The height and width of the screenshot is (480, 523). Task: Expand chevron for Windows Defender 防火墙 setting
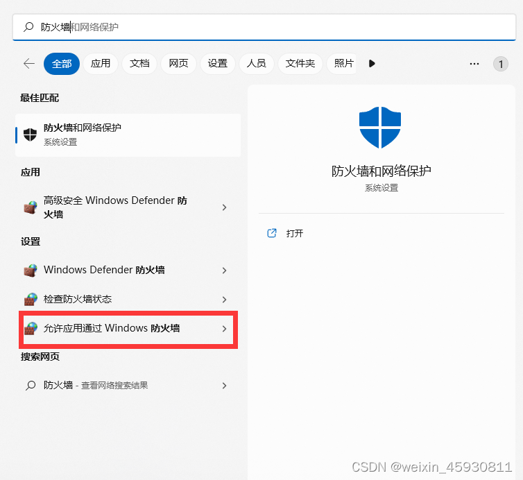click(225, 271)
